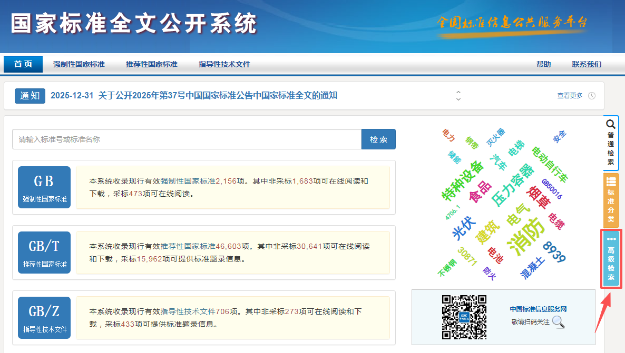
Task: Go to the 首页 tab
Action: coord(23,64)
